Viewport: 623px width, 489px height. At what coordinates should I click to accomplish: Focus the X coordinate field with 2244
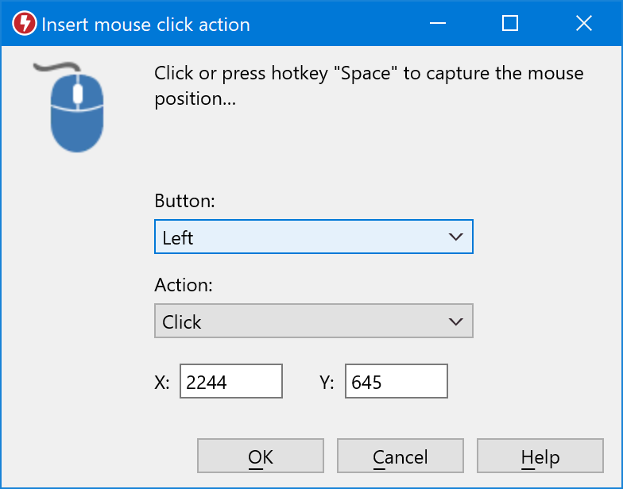pyautogui.click(x=230, y=382)
